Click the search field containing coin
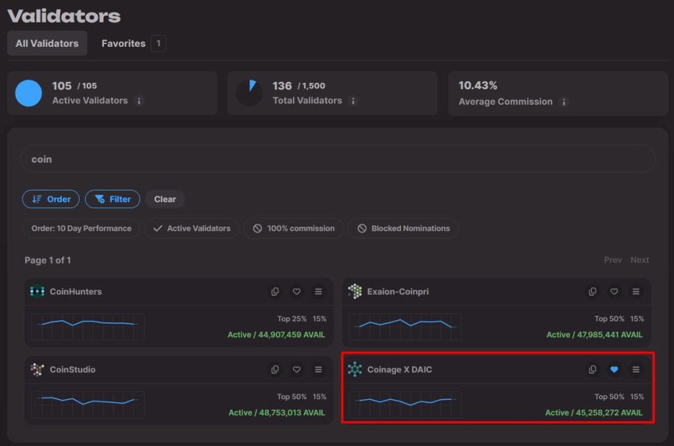This screenshot has width=674, height=446. click(x=338, y=159)
